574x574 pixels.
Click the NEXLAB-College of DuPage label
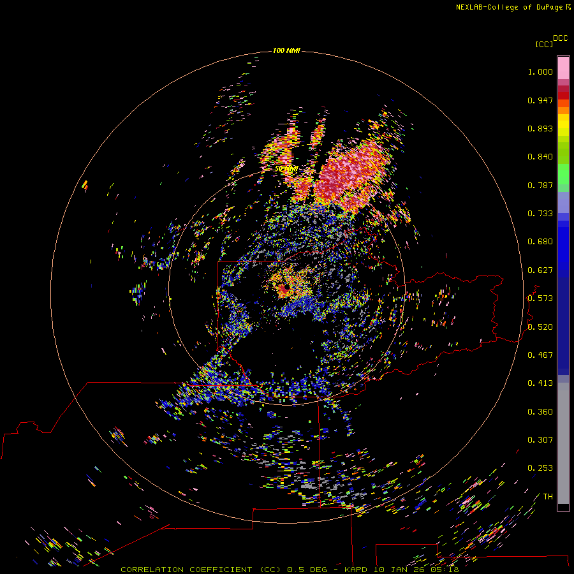coord(510,7)
